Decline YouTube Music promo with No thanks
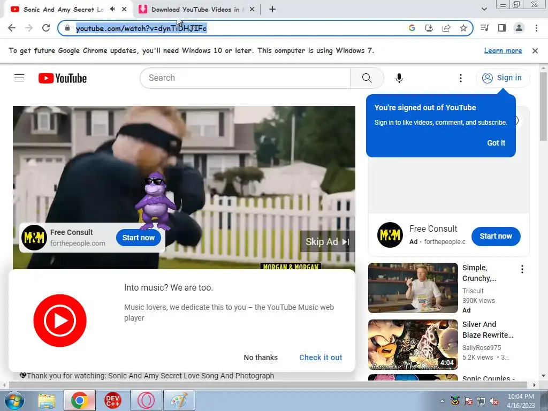Screen dimensions: 548x411 261,357
